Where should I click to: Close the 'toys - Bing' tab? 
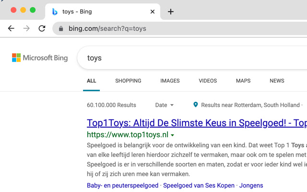(153, 12)
